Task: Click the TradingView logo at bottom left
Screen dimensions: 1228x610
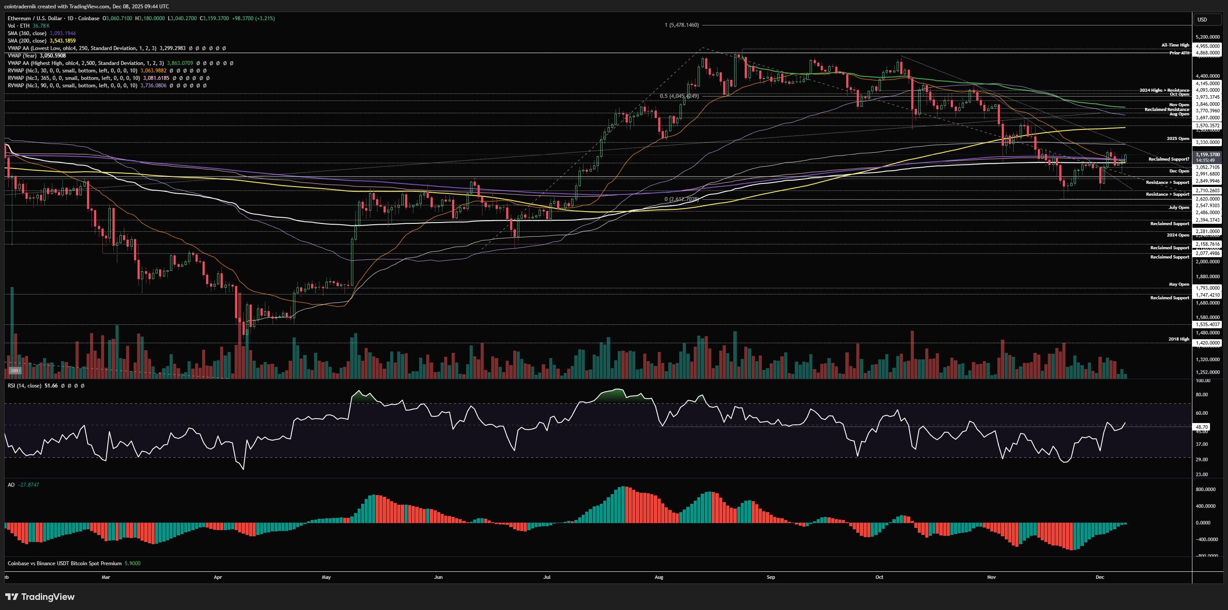Action: point(40,597)
